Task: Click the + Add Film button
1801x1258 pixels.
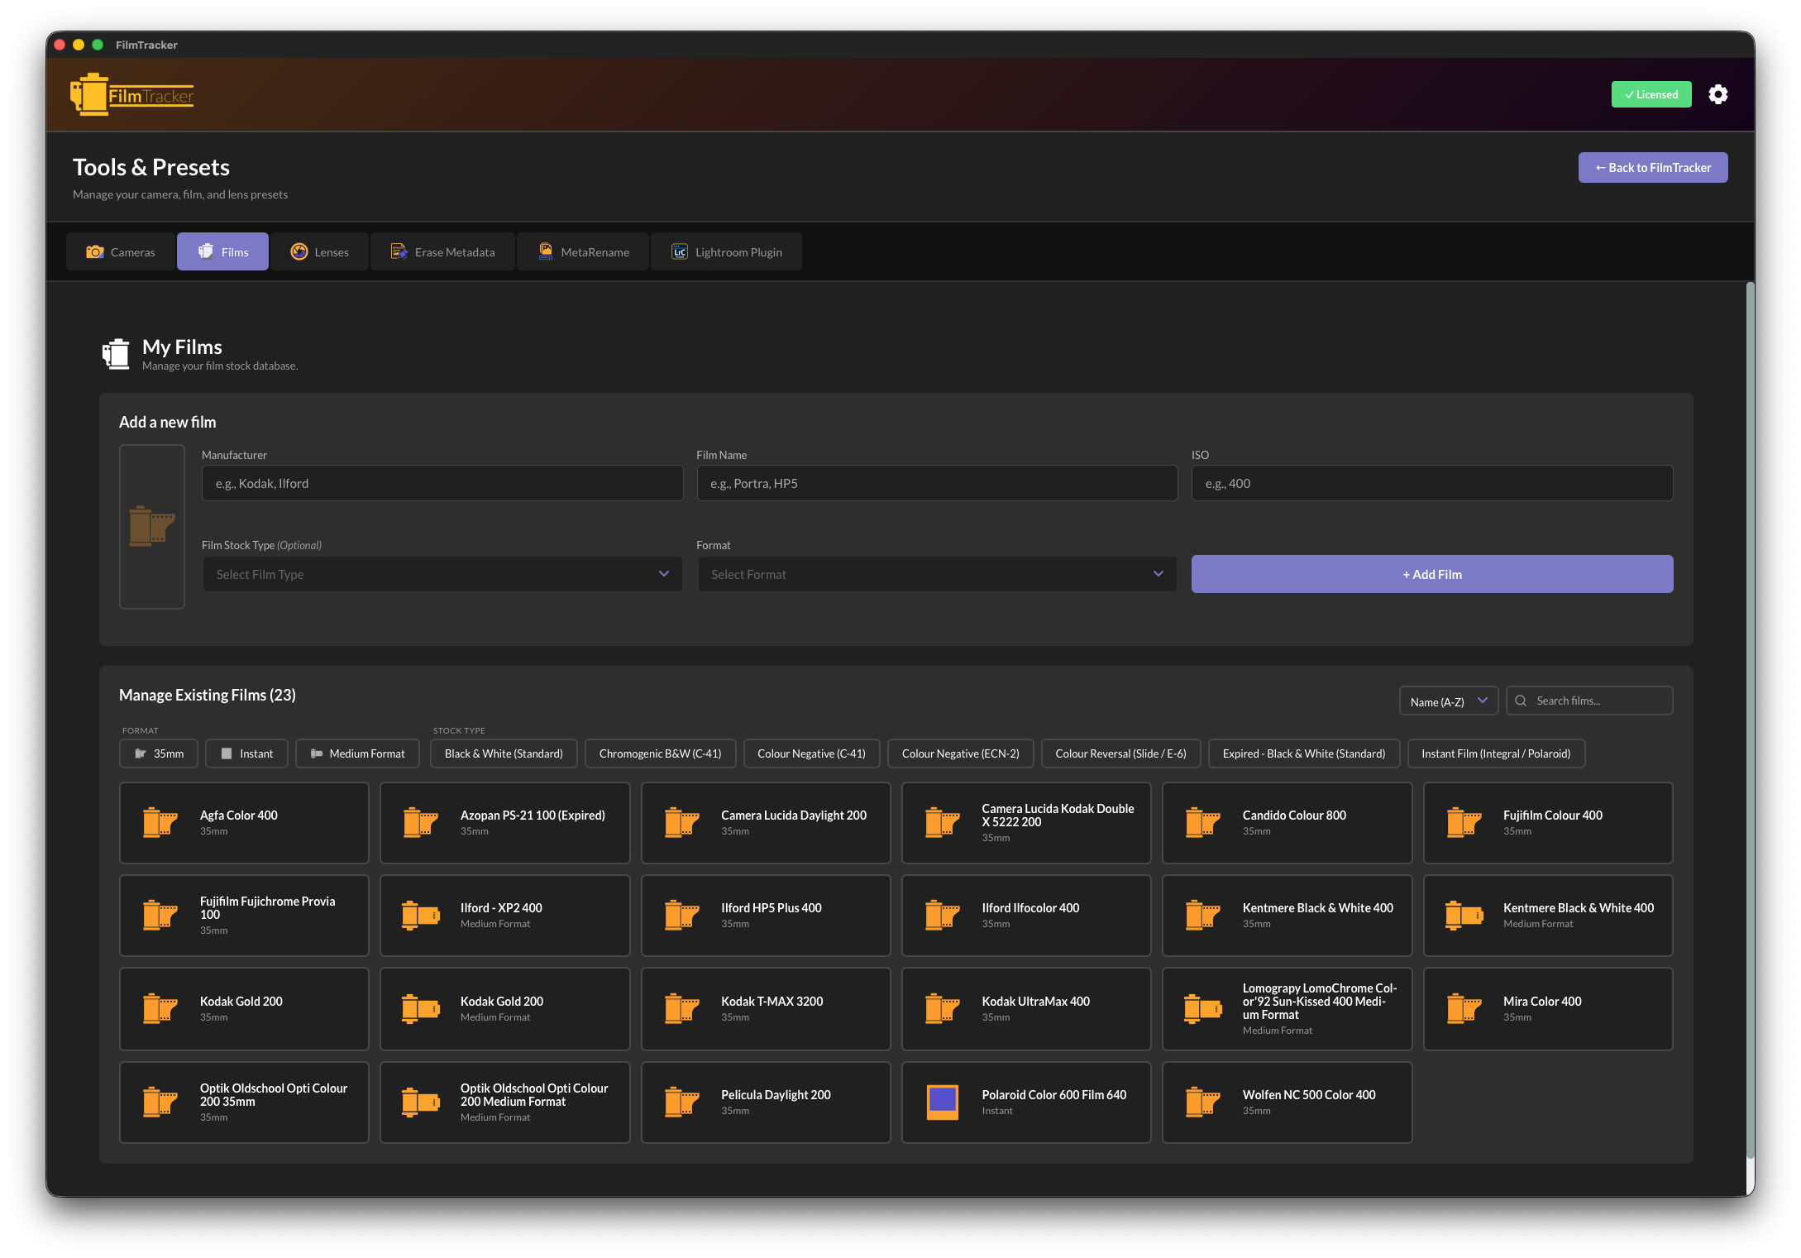Action: tap(1431, 574)
